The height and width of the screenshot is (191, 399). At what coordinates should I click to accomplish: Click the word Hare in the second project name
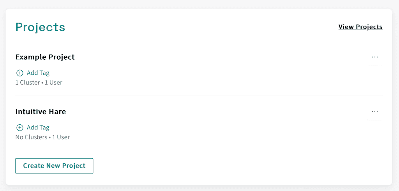57,111
